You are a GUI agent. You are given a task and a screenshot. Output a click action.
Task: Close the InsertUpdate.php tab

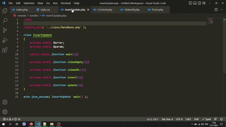click(88, 10)
